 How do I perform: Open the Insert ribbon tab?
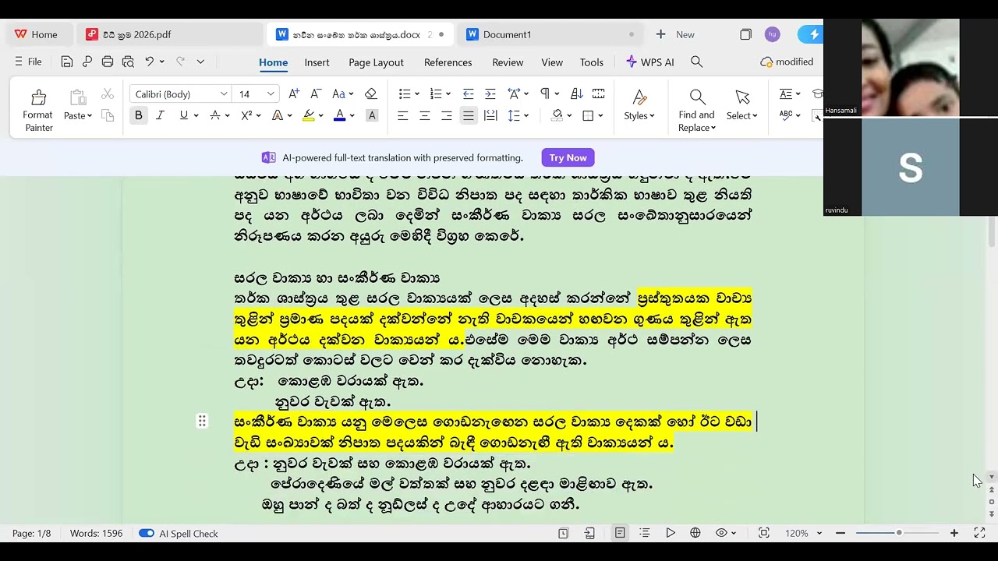317,62
